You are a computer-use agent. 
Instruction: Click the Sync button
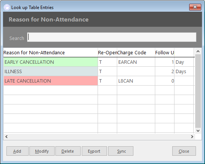[121, 151]
